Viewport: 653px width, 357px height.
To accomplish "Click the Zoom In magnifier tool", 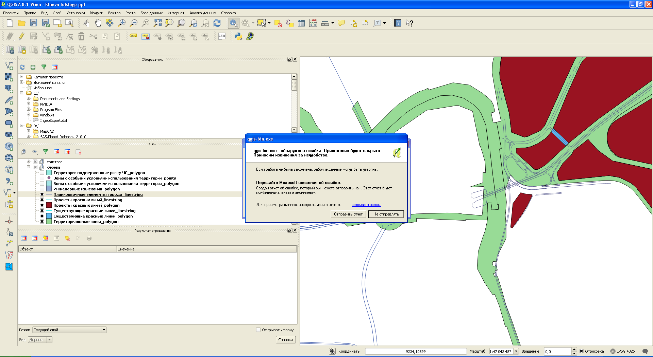I will (x=121, y=23).
